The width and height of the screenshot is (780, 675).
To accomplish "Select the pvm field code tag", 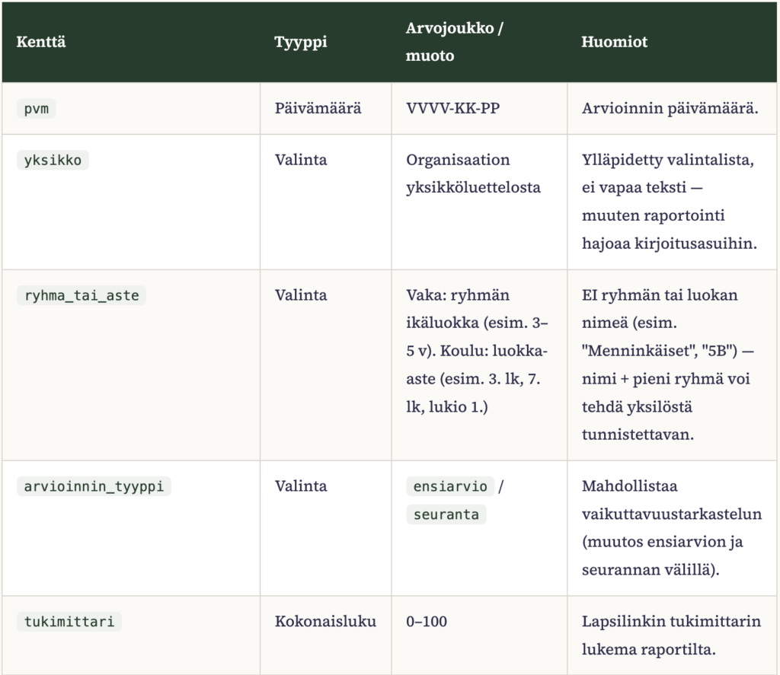I will pos(37,108).
